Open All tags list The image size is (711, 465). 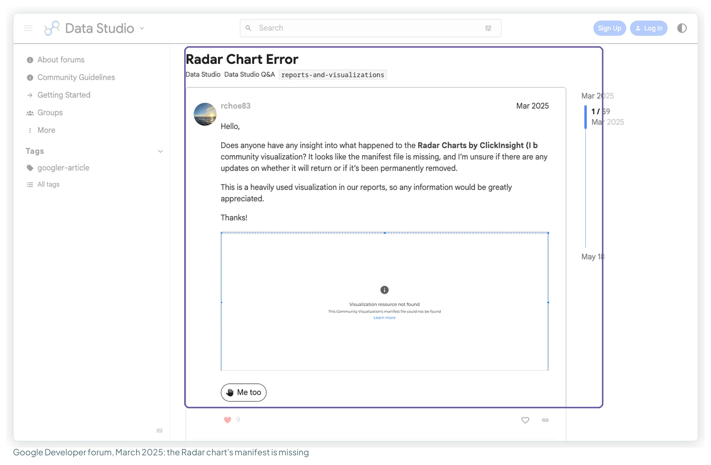[43, 184]
